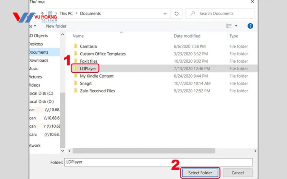Select the LDPlayer folder icon

tap(75, 68)
